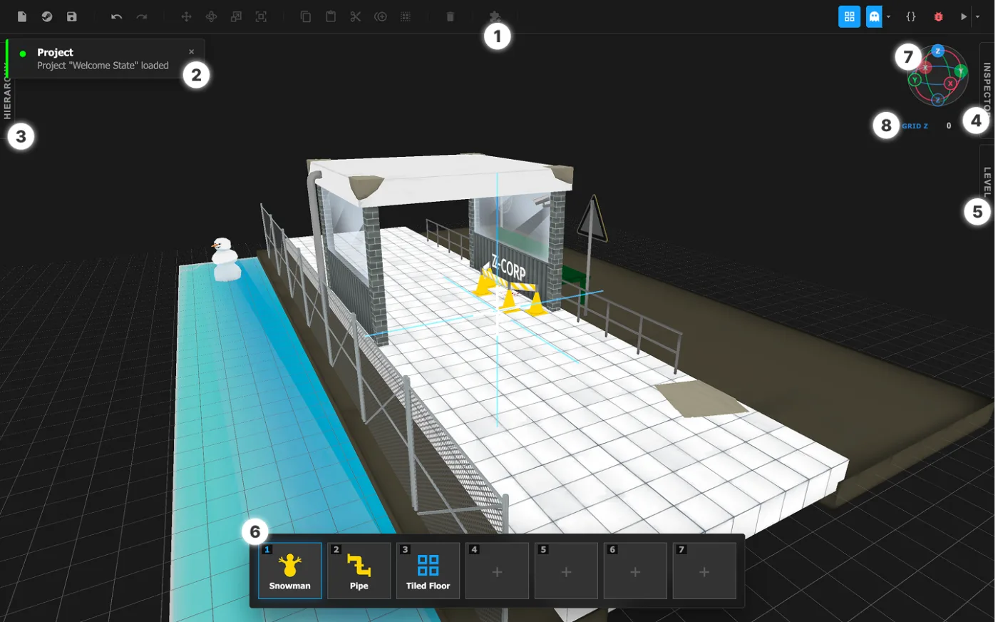Click the hollow red X axis on gizmo
The image size is (998, 622).
pos(950,83)
